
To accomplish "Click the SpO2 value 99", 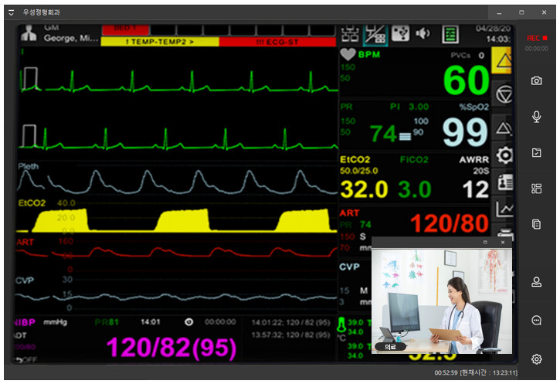I will click(465, 133).
